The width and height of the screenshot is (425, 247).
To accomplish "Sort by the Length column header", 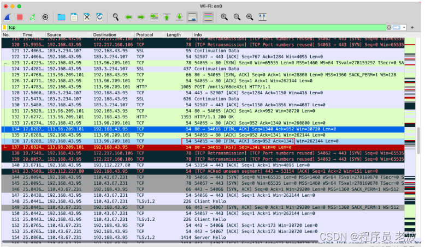I will 179,35.
